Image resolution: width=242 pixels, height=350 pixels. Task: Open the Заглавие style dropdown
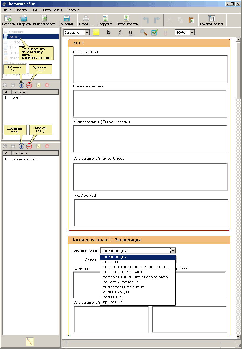(87, 33)
